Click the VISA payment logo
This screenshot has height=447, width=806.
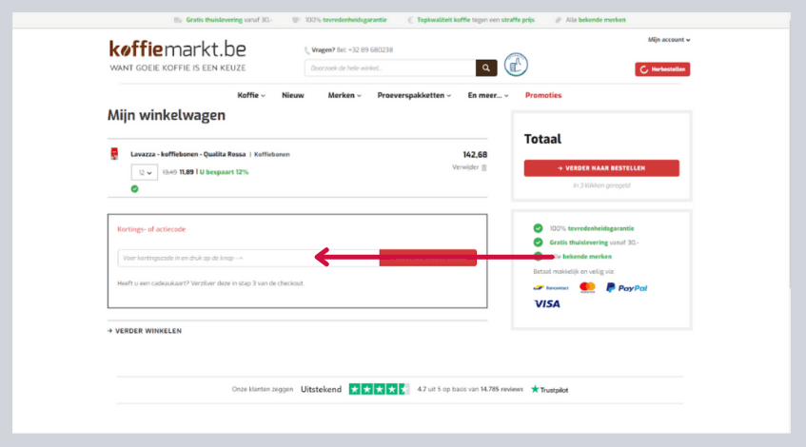547,304
